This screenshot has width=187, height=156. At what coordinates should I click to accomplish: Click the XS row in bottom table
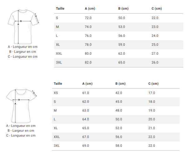[x=116, y=93]
